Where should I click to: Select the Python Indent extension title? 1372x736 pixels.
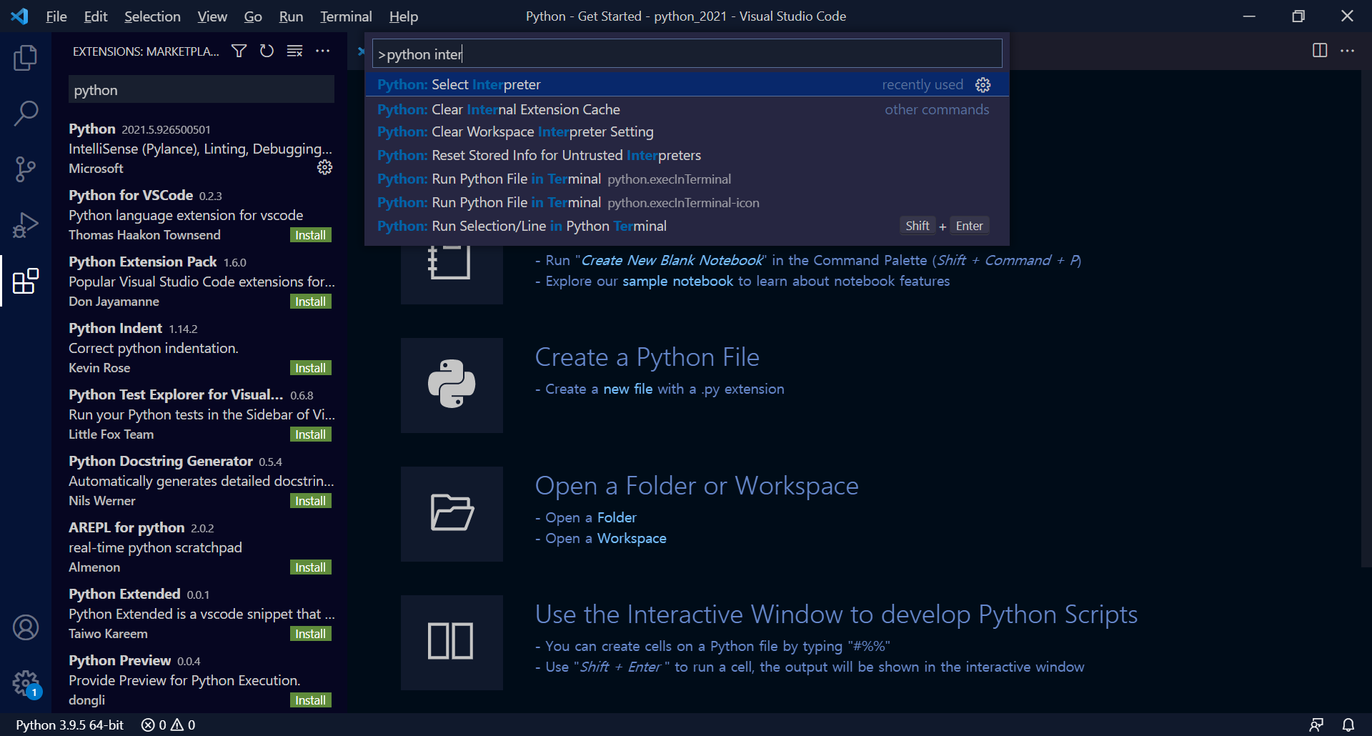tap(115, 328)
